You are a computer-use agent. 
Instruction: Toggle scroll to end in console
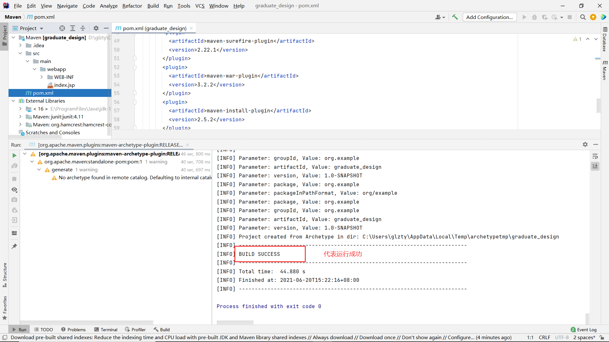595,166
